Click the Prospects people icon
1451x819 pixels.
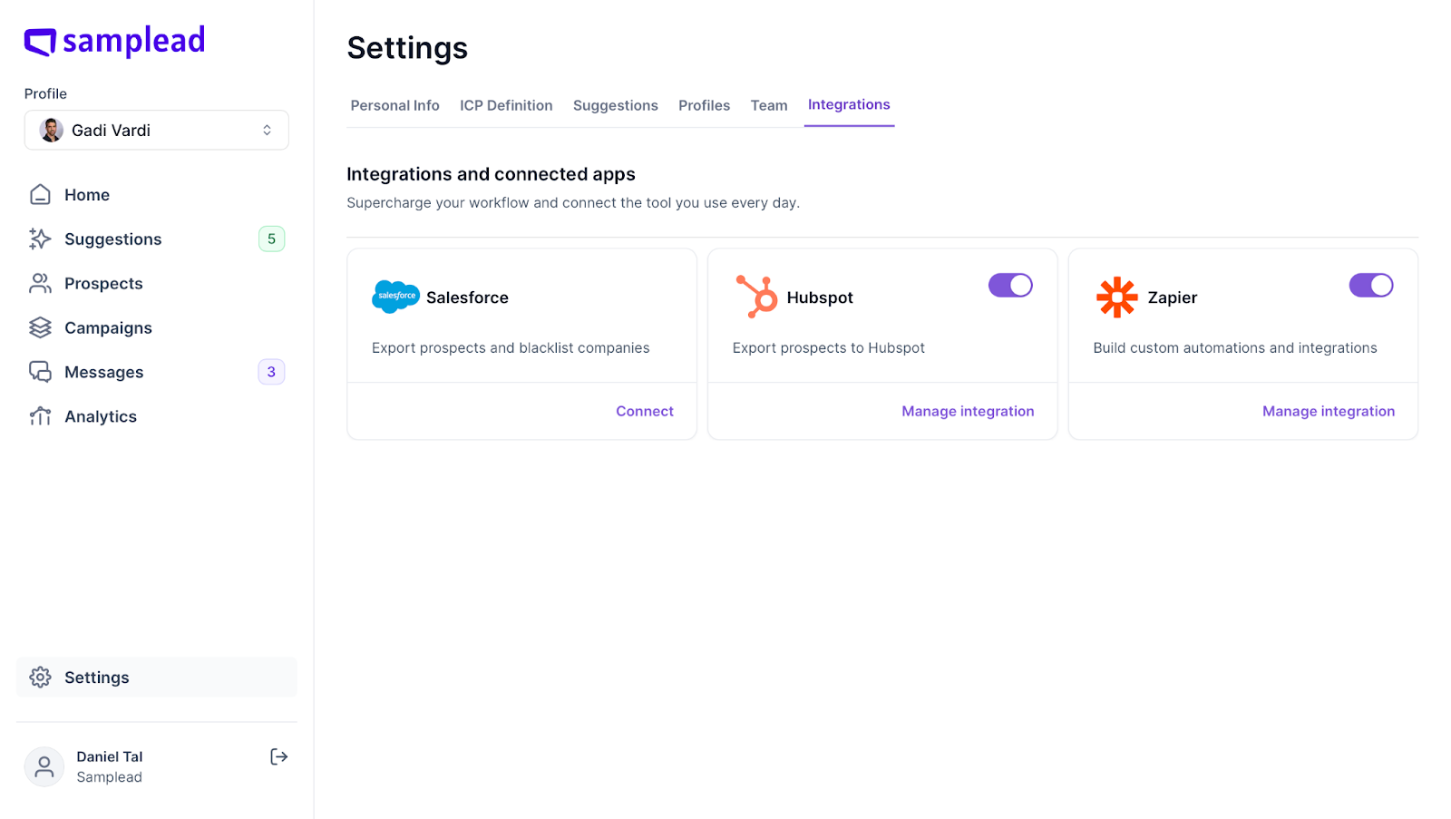40,283
